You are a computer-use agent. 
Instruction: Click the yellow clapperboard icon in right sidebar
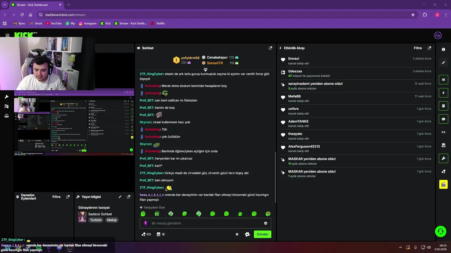[x=443, y=184]
